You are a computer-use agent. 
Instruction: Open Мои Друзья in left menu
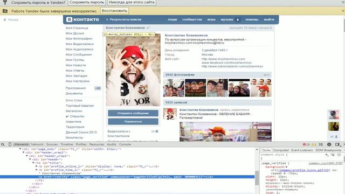tap(75, 33)
